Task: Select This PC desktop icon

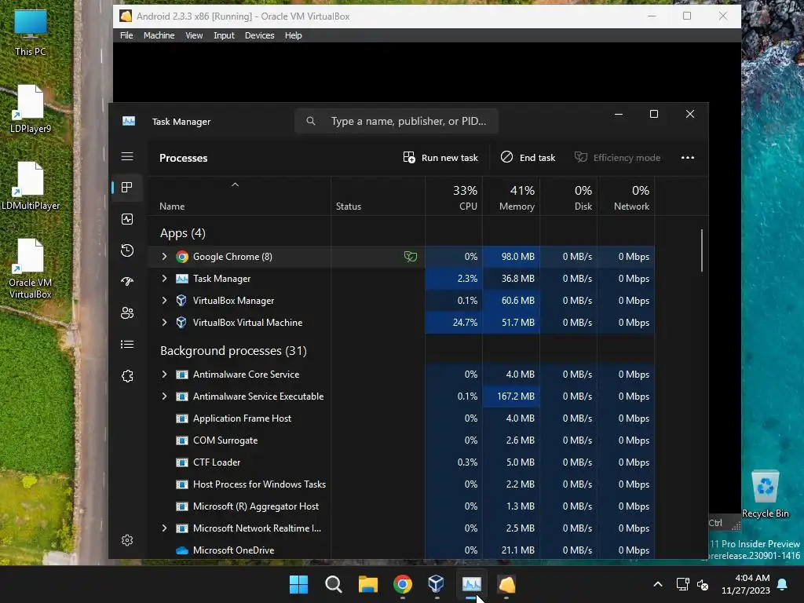Action: (x=31, y=33)
